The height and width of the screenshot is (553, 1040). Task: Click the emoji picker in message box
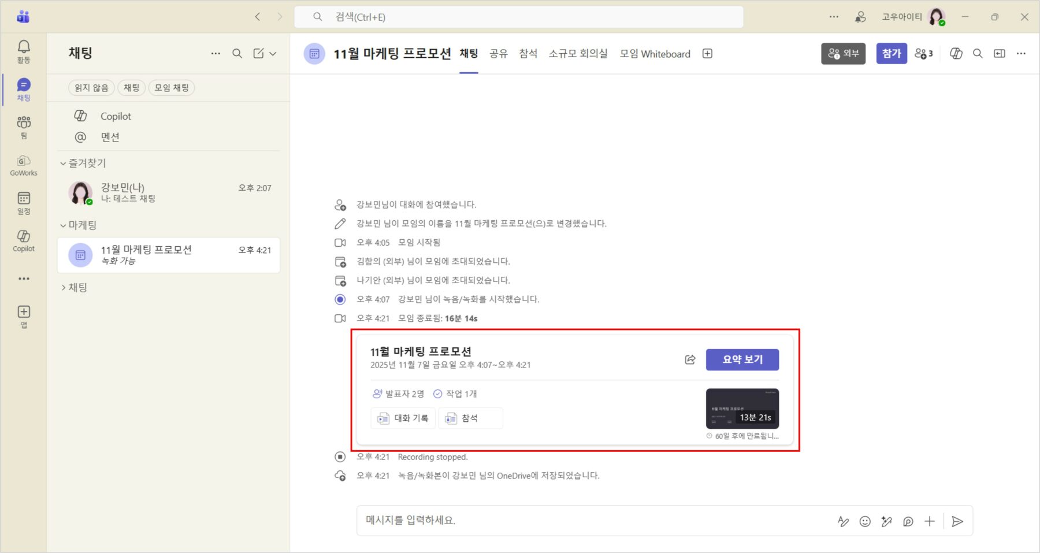point(864,521)
